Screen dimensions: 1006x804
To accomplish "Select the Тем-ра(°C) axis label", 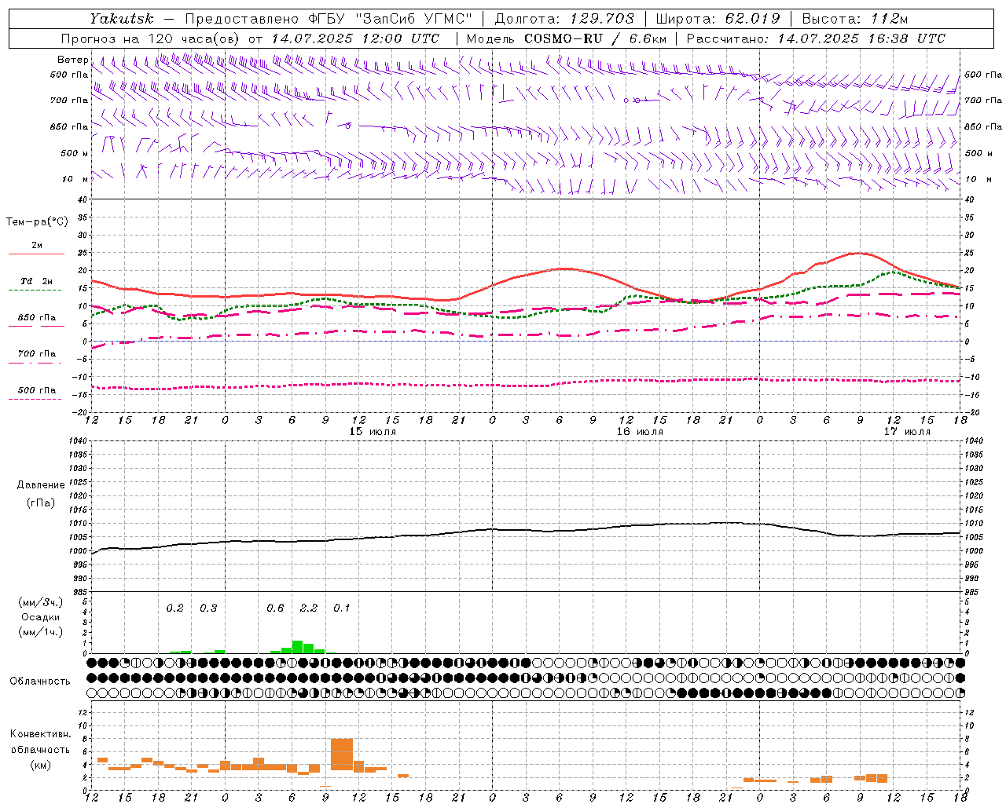I will (37, 222).
